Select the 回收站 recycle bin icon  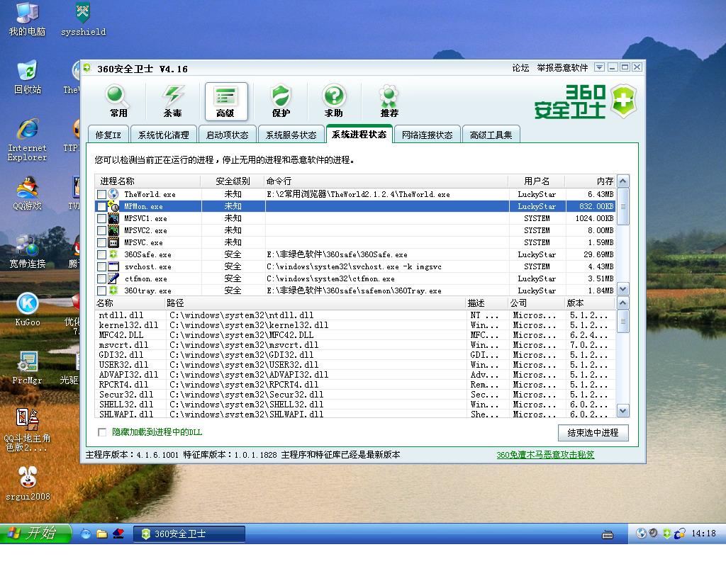tap(28, 77)
